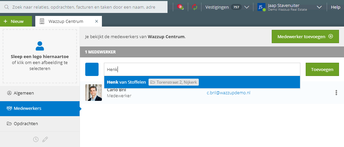Click the Torenstraat 2, Nijkerk tag
This screenshot has height=147, width=344.
tap(173, 82)
